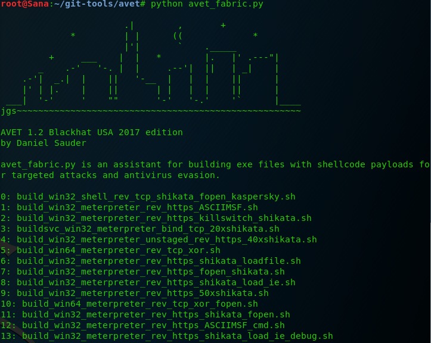Image resolution: width=431 pixels, height=343 pixels.
Task: Click option 12 rev_https_ASCIIMSF_cmd.sh
Action: coord(142,325)
